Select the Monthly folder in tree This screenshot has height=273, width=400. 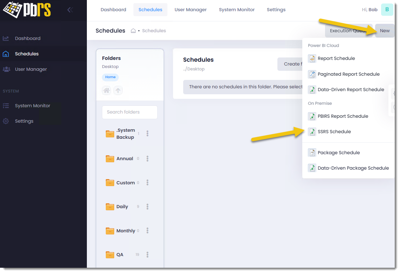pyautogui.click(x=125, y=231)
